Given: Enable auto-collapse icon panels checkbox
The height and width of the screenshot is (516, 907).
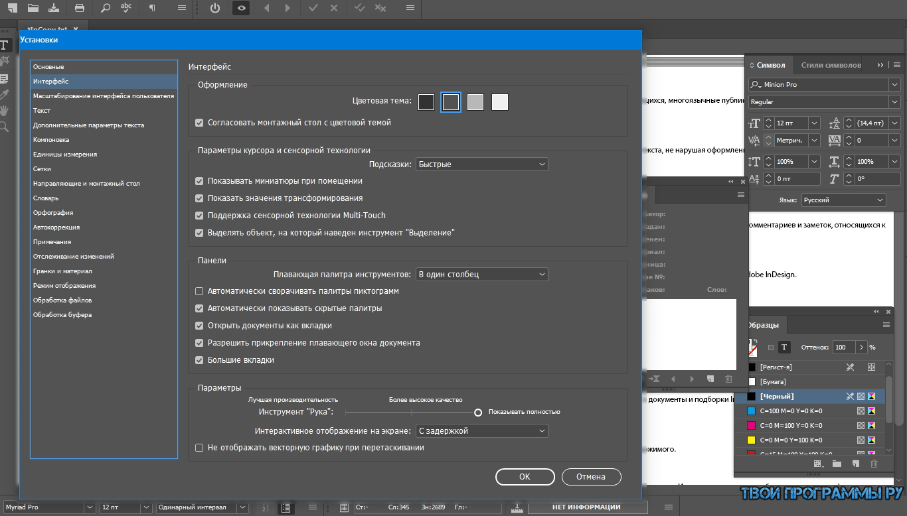Looking at the screenshot, I should [x=199, y=291].
